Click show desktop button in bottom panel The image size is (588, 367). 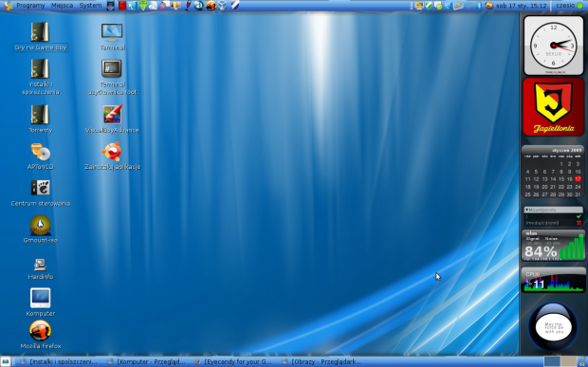tap(6, 361)
